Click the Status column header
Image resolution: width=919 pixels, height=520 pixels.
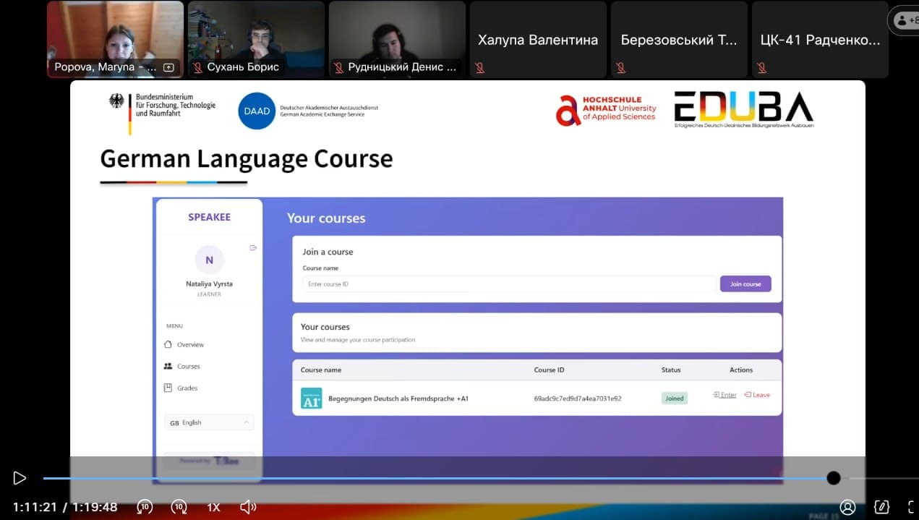click(x=671, y=370)
